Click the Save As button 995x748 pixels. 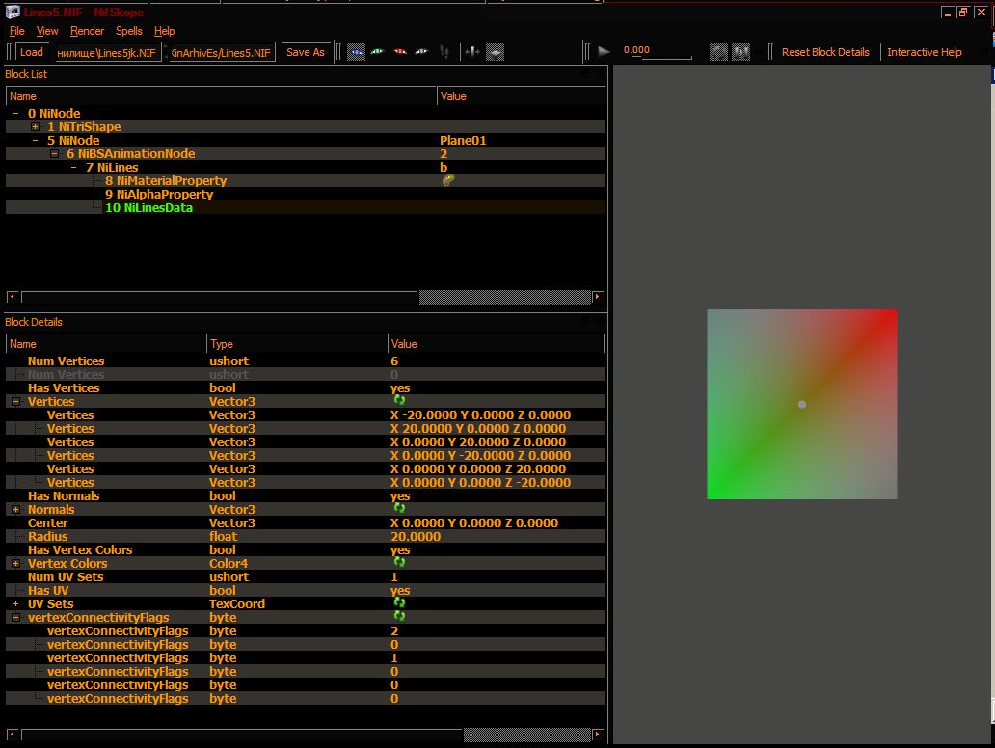(x=306, y=52)
